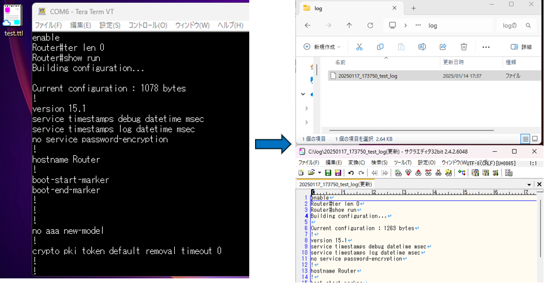Screen dimensions: 547x283
Task: Show hidden breadcrumb folders via … in address bar
Action: point(418,25)
